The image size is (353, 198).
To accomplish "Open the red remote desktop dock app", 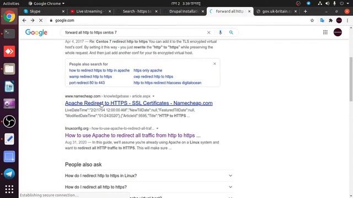I will point(9,51).
